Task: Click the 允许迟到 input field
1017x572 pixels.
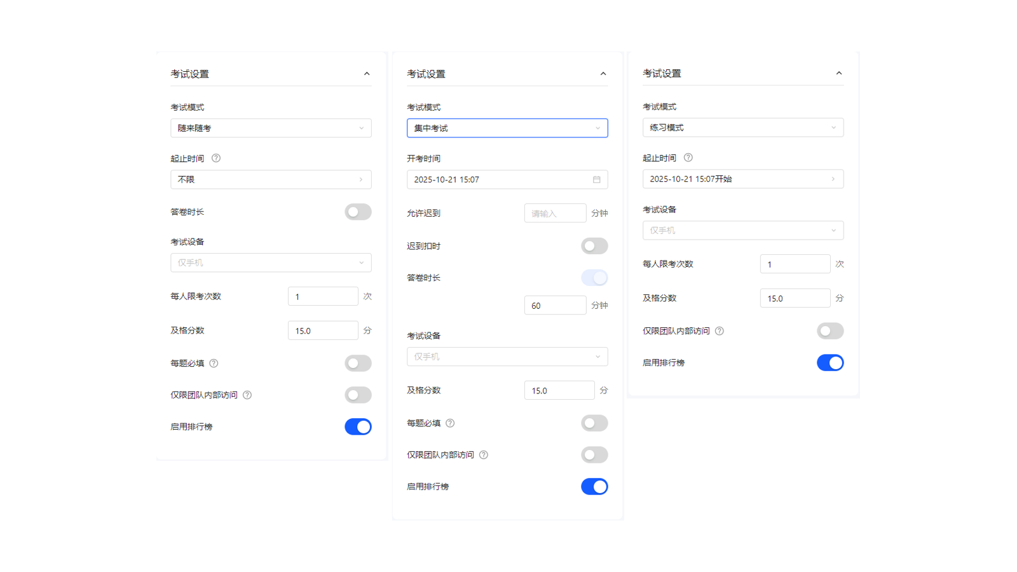Action: coord(555,213)
